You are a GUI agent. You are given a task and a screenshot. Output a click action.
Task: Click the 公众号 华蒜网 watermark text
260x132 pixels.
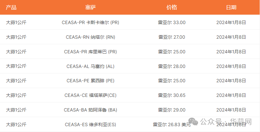226,122
